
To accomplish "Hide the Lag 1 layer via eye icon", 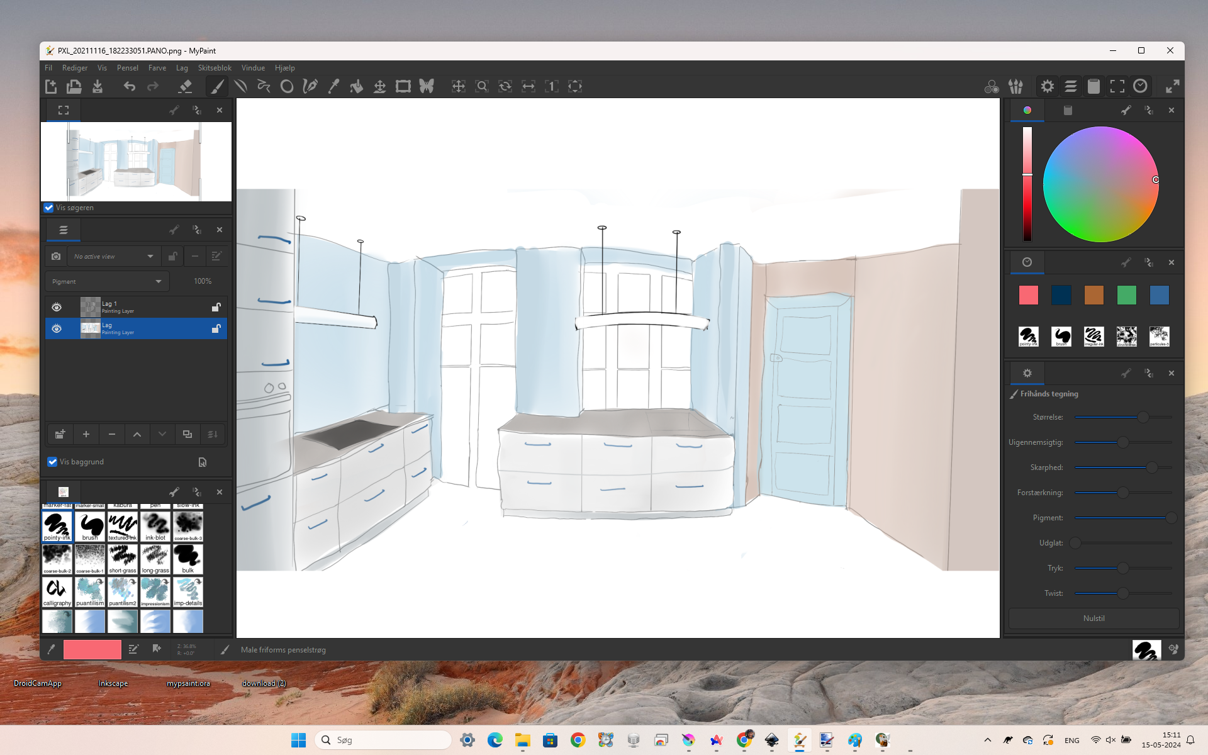I will pyautogui.click(x=57, y=307).
